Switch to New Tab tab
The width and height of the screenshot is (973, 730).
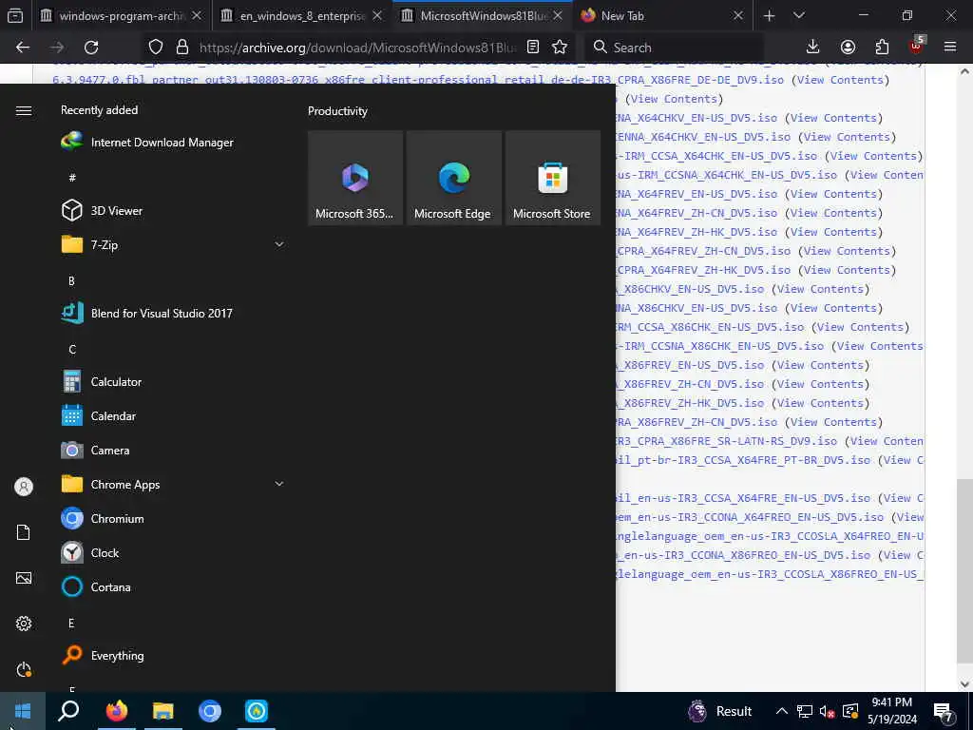pos(663,15)
